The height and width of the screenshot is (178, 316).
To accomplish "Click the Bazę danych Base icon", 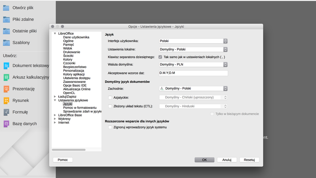I will (x=6, y=124).
